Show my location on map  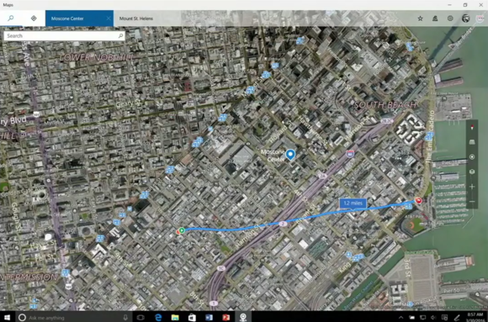point(472,157)
